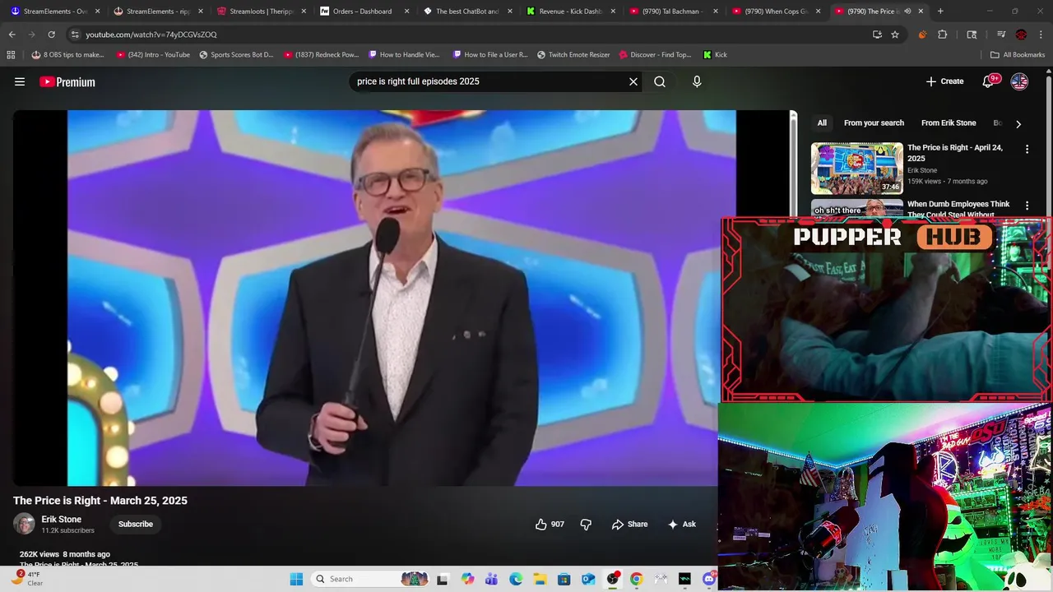The width and height of the screenshot is (1053, 592).
Task: Subscribe to Erik Stone
Action: click(x=136, y=524)
